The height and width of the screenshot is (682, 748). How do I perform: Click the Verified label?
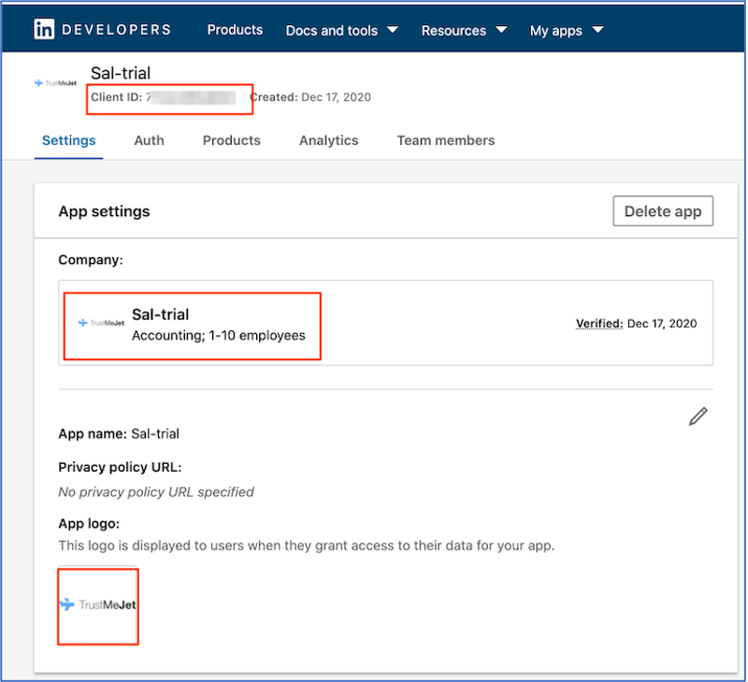[x=599, y=323]
